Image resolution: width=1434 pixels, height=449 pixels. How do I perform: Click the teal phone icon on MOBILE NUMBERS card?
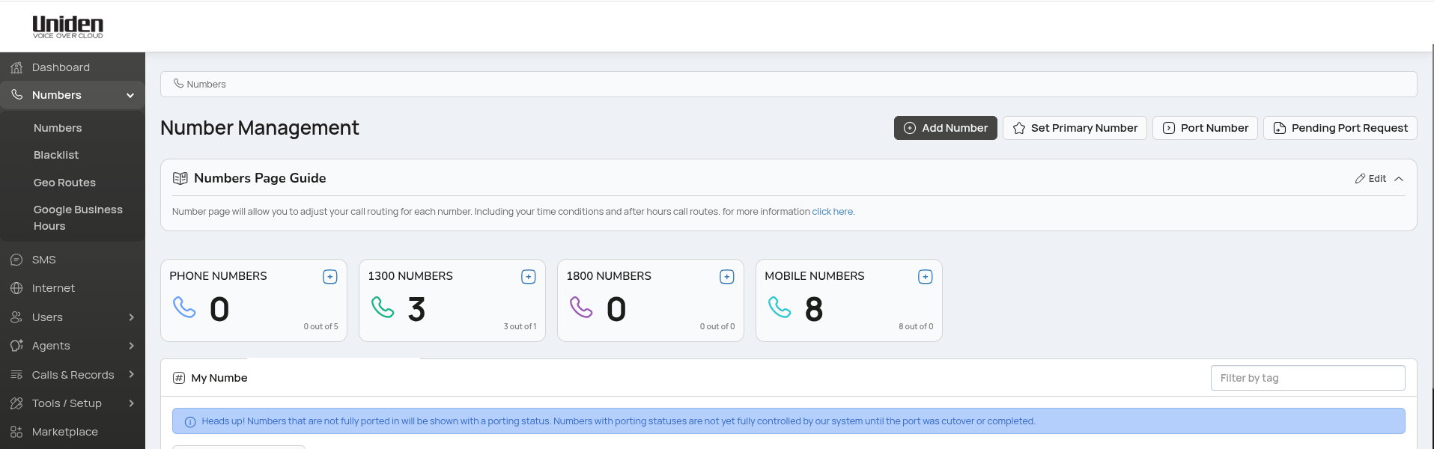[780, 308]
